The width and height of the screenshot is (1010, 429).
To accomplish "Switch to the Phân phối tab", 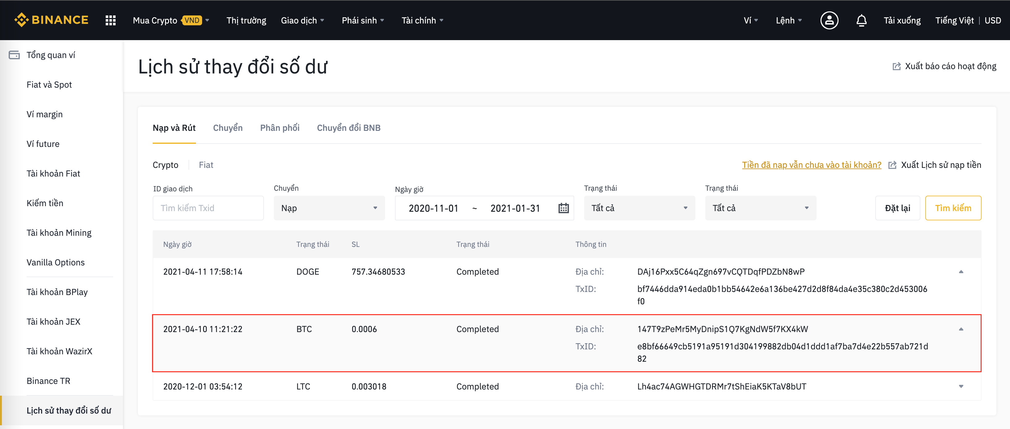I will point(280,128).
